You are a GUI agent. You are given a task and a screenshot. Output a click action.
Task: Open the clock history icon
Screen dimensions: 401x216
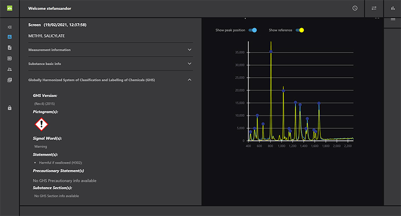point(355,9)
